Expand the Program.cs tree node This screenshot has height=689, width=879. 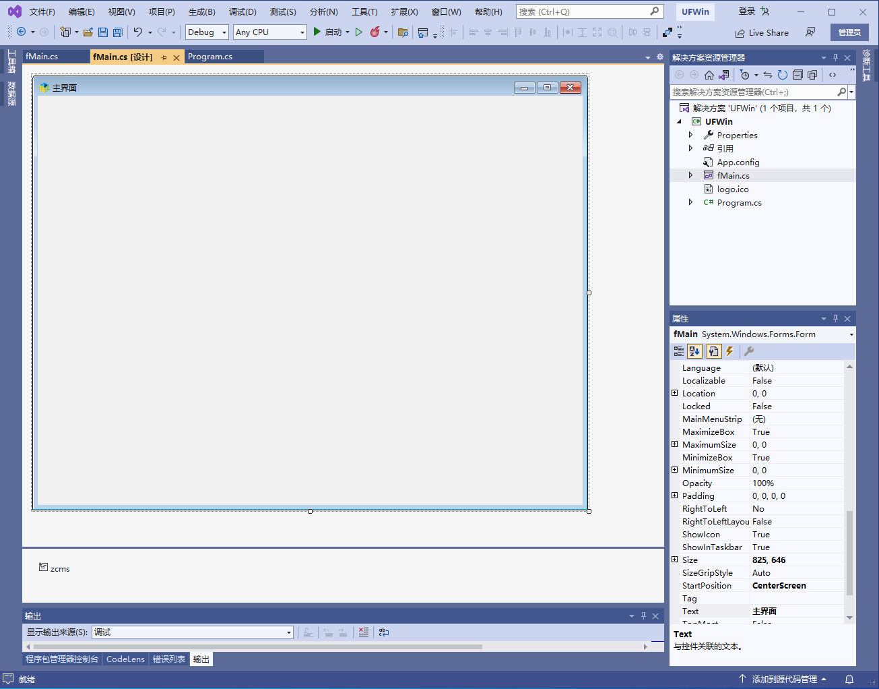690,202
